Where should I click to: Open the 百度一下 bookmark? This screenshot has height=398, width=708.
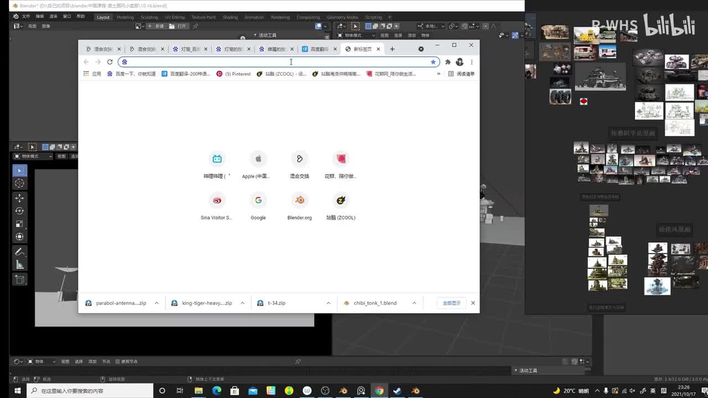pyautogui.click(x=131, y=74)
